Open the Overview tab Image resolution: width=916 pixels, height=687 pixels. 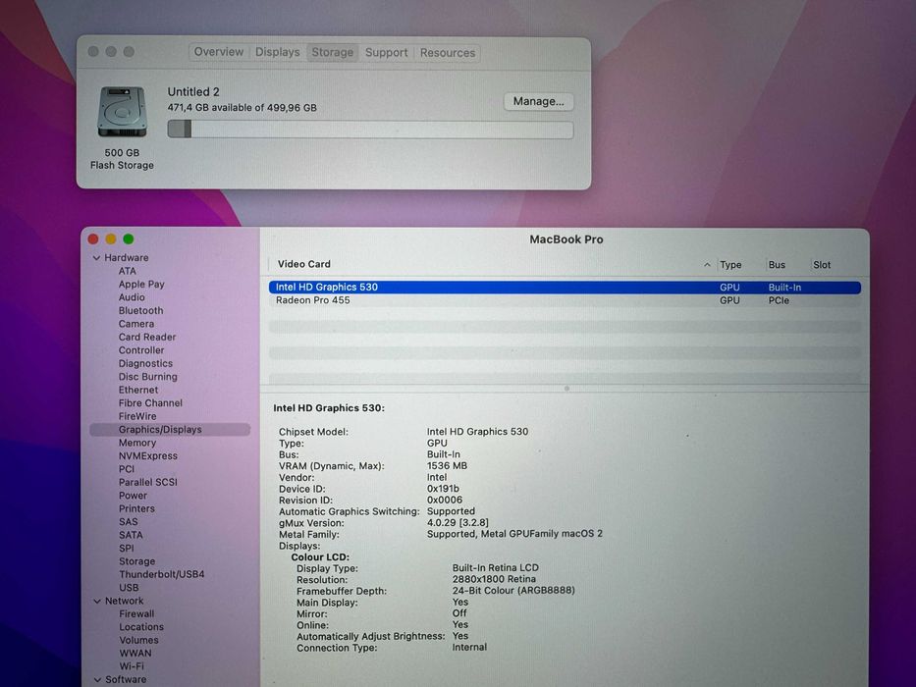click(x=219, y=52)
